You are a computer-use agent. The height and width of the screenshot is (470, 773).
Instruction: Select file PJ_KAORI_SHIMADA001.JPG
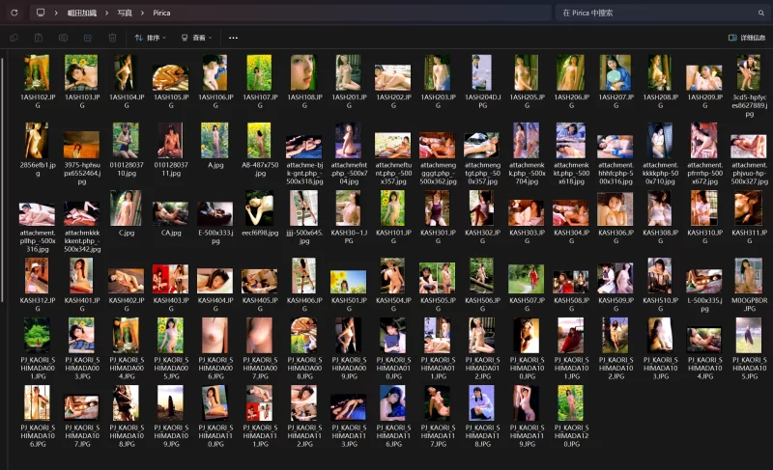tap(38, 348)
